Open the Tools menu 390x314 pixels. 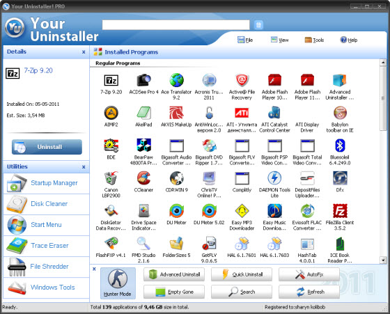coord(314,40)
